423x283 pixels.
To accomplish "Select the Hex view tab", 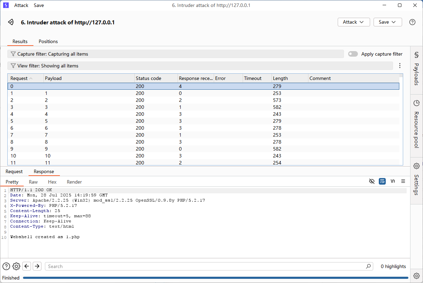I will tap(52, 182).
